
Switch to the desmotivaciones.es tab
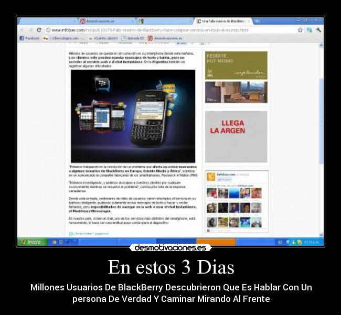pos(106,21)
